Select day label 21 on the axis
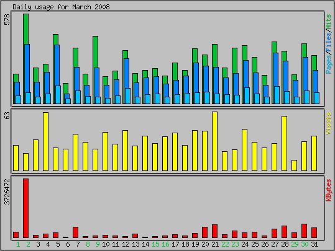The width and height of the screenshot is (335, 251). 215,244
